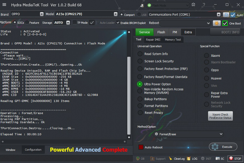The image size is (244, 163).
Task: Click the home icon in title bar
Action: pos(193,5)
